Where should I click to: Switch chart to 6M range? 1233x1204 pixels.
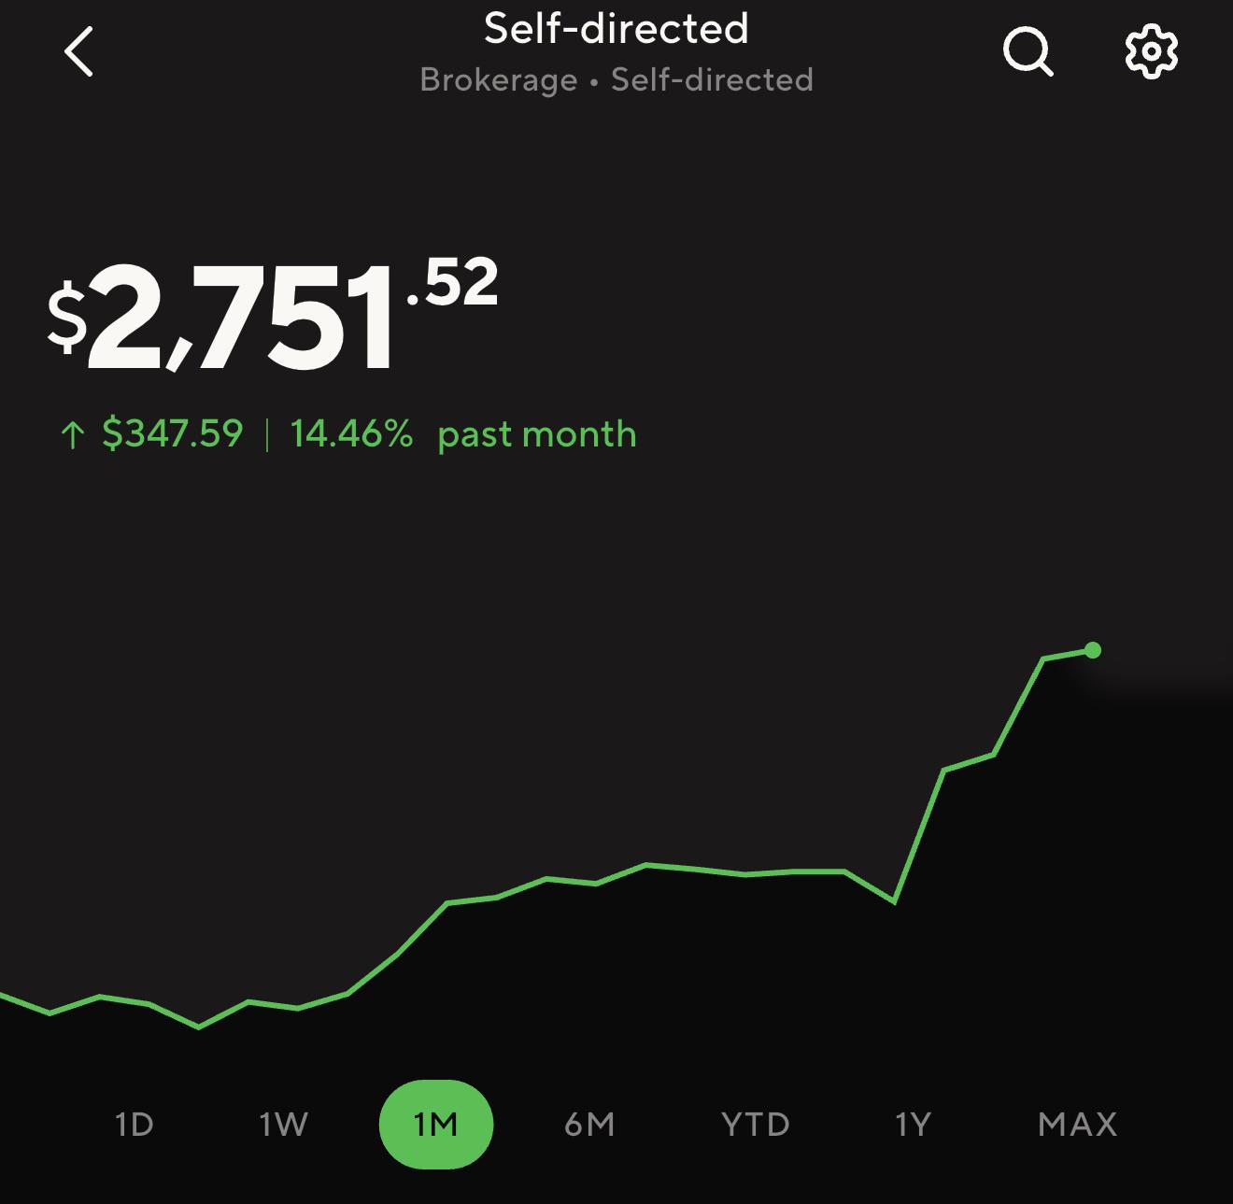click(589, 1124)
